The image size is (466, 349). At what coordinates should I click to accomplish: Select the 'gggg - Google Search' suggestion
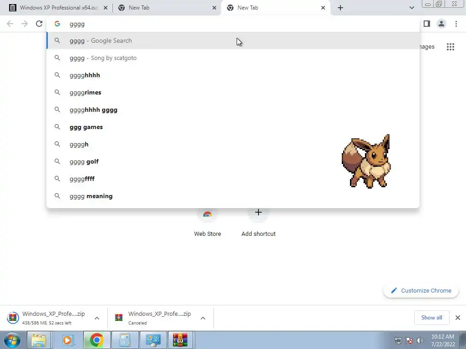[233, 40]
